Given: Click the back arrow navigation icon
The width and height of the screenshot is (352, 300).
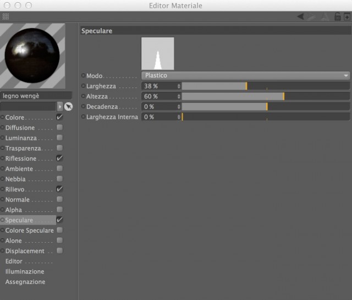Looking at the screenshot, I should point(301,17).
